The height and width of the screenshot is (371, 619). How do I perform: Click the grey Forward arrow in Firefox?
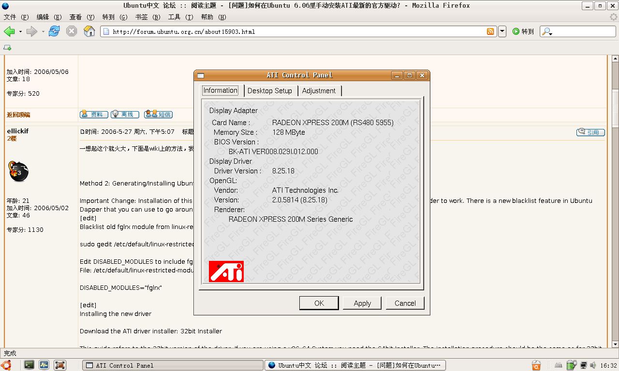tap(32, 31)
